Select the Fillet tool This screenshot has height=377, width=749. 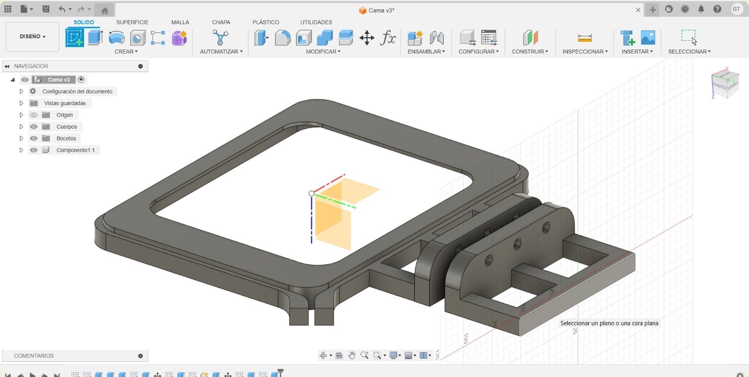pyautogui.click(x=283, y=38)
